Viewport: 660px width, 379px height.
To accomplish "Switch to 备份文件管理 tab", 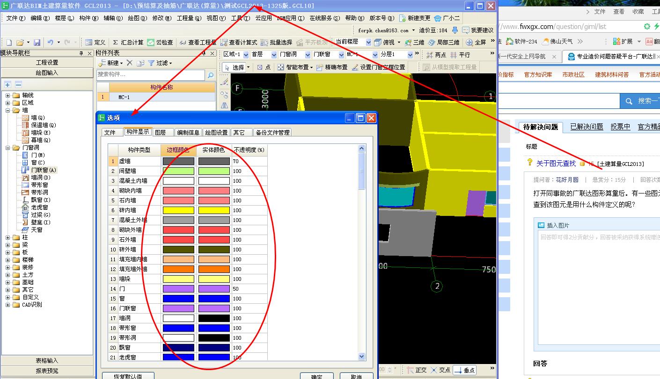I will [273, 132].
